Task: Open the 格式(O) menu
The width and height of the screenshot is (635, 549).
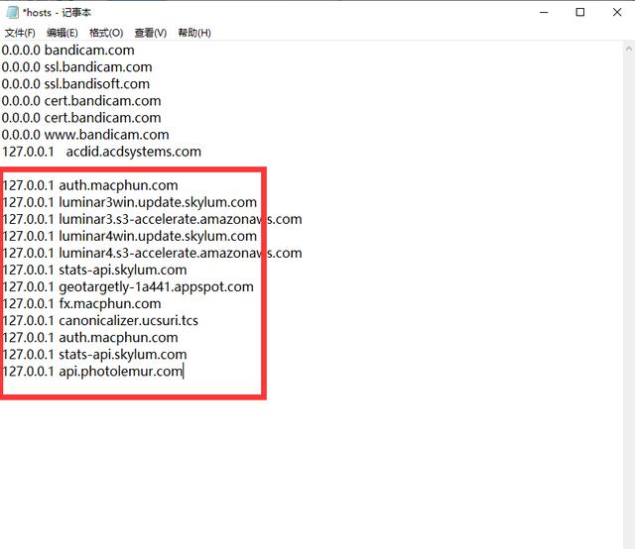Action: 106,33
